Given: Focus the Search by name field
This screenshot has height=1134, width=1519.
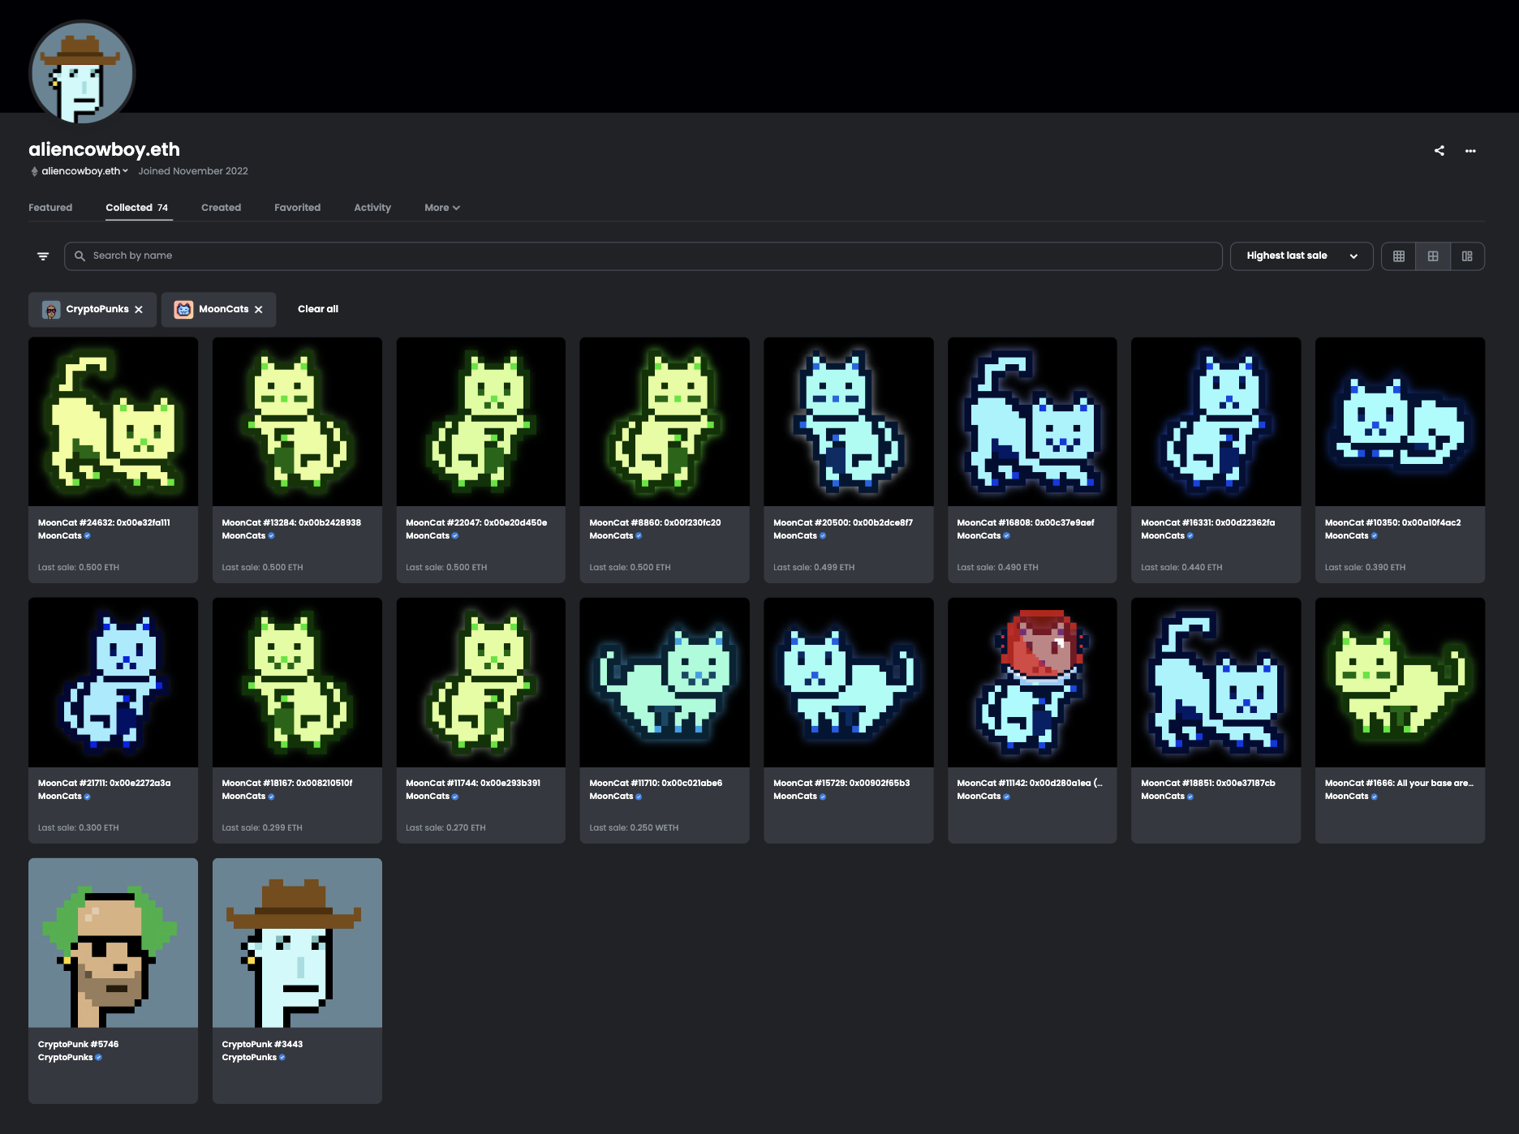Looking at the screenshot, I should [x=643, y=256].
